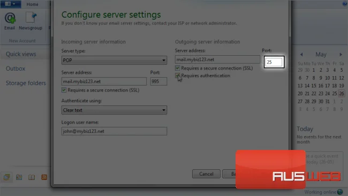Select Outbox in sidebar
Screen dimensions: 348x196
coord(16,69)
